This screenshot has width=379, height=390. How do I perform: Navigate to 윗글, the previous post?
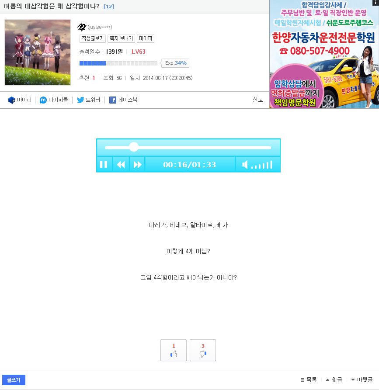(x=334, y=380)
